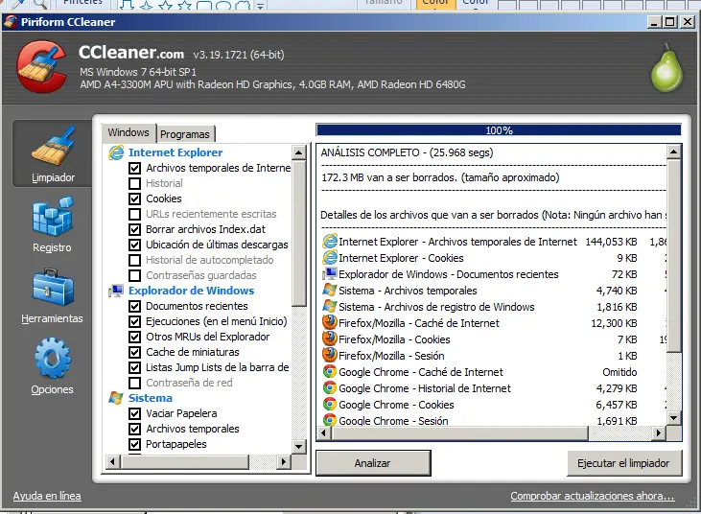Toggle Borrar archivos Index.dat checkbox
This screenshot has width=701, height=514.
click(x=134, y=229)
